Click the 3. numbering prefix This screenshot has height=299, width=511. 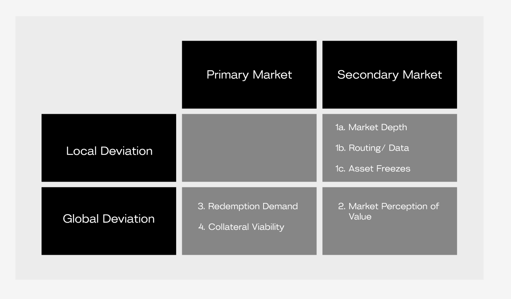tap(201, 206)
